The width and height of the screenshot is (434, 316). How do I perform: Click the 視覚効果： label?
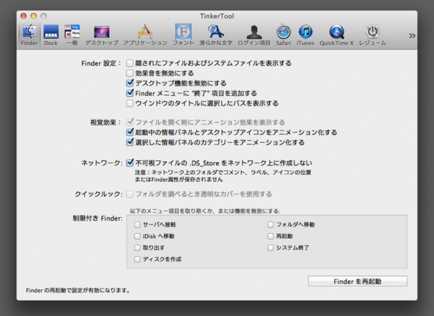click(106, 122)
